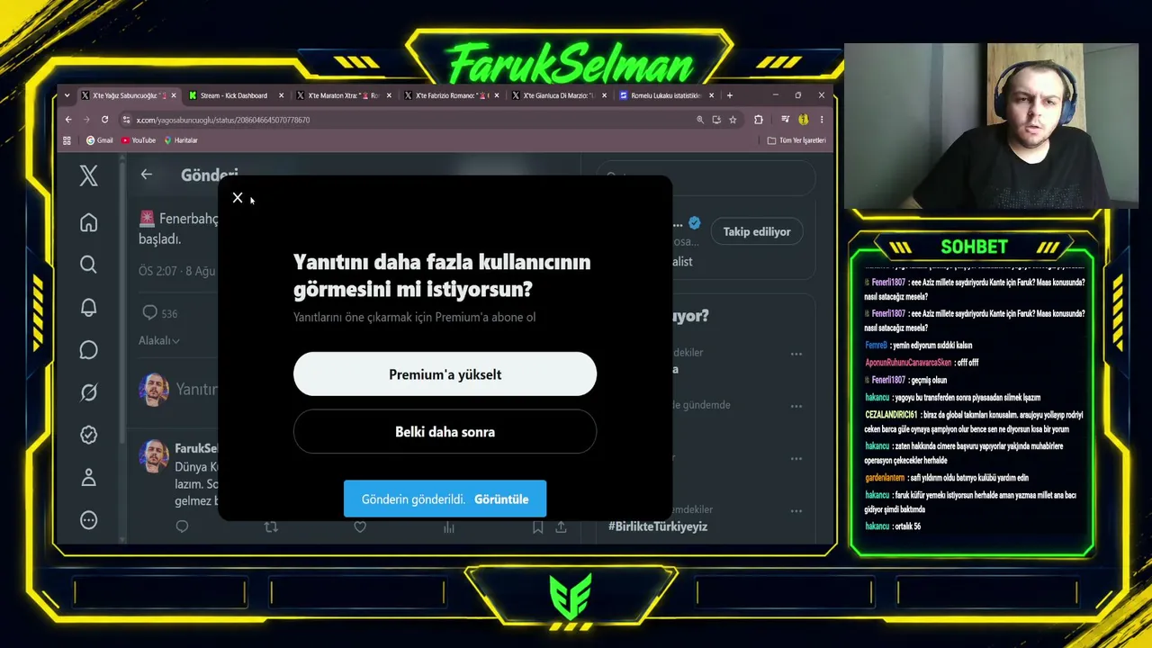Open the Chrome profile avatar

tap(803, 120)
